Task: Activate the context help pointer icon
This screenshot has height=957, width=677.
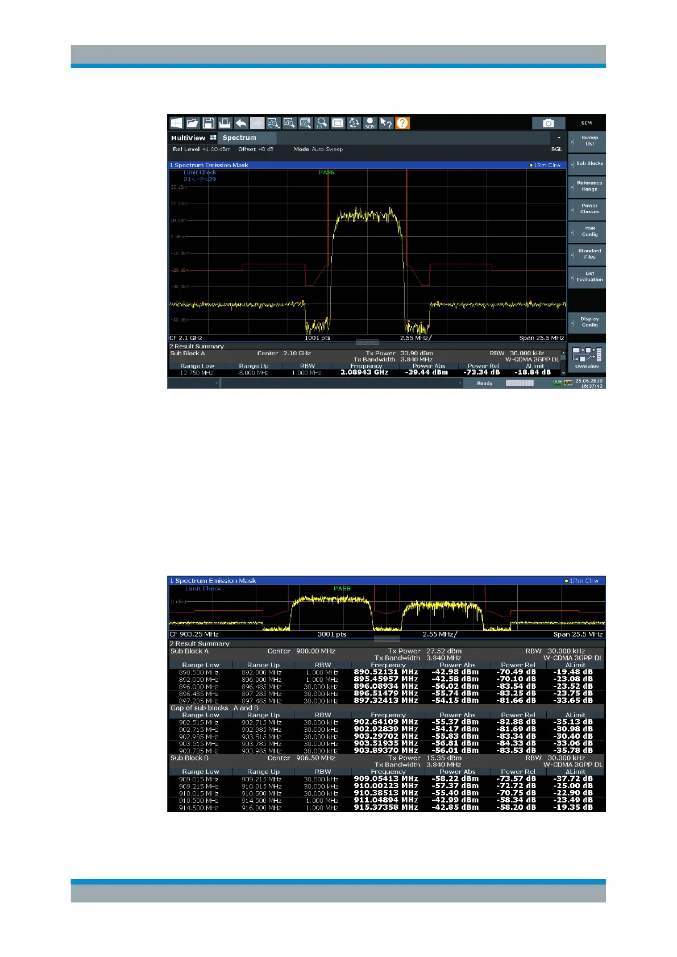Action: (387, 123)
